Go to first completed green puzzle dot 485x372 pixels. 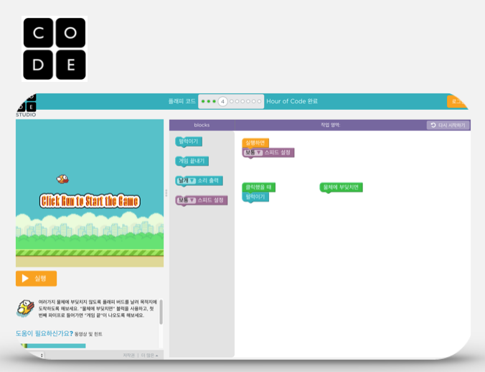[x=203, y=101]
